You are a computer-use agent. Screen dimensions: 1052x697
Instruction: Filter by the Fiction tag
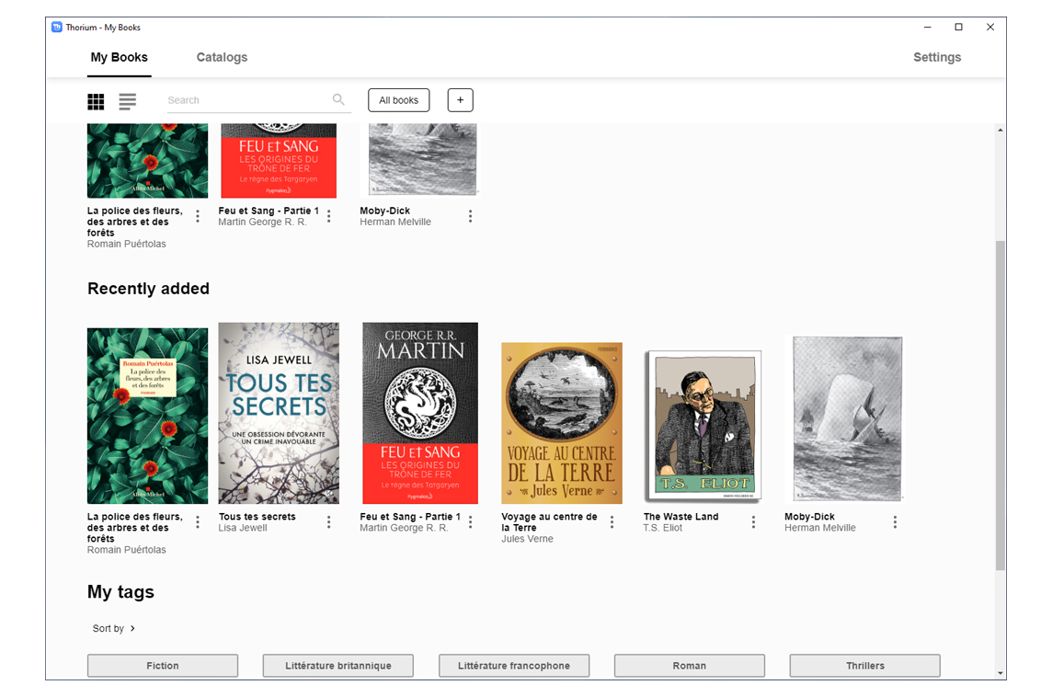[163, 666]
